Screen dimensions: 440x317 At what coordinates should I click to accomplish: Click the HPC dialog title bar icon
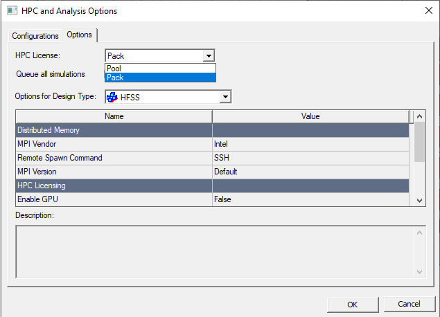(x=10, y=11)
